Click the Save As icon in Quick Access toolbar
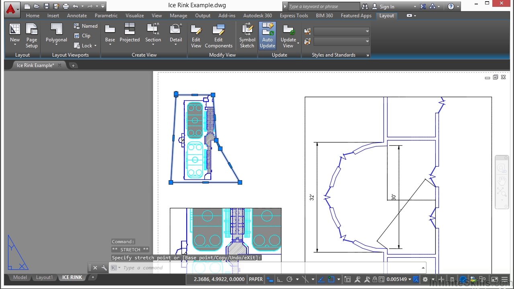The width and height of the screenshot is (514, 289). [x=56, y=6]
